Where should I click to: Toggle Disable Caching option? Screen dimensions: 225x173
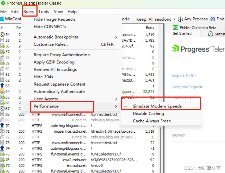pos(148,114)
